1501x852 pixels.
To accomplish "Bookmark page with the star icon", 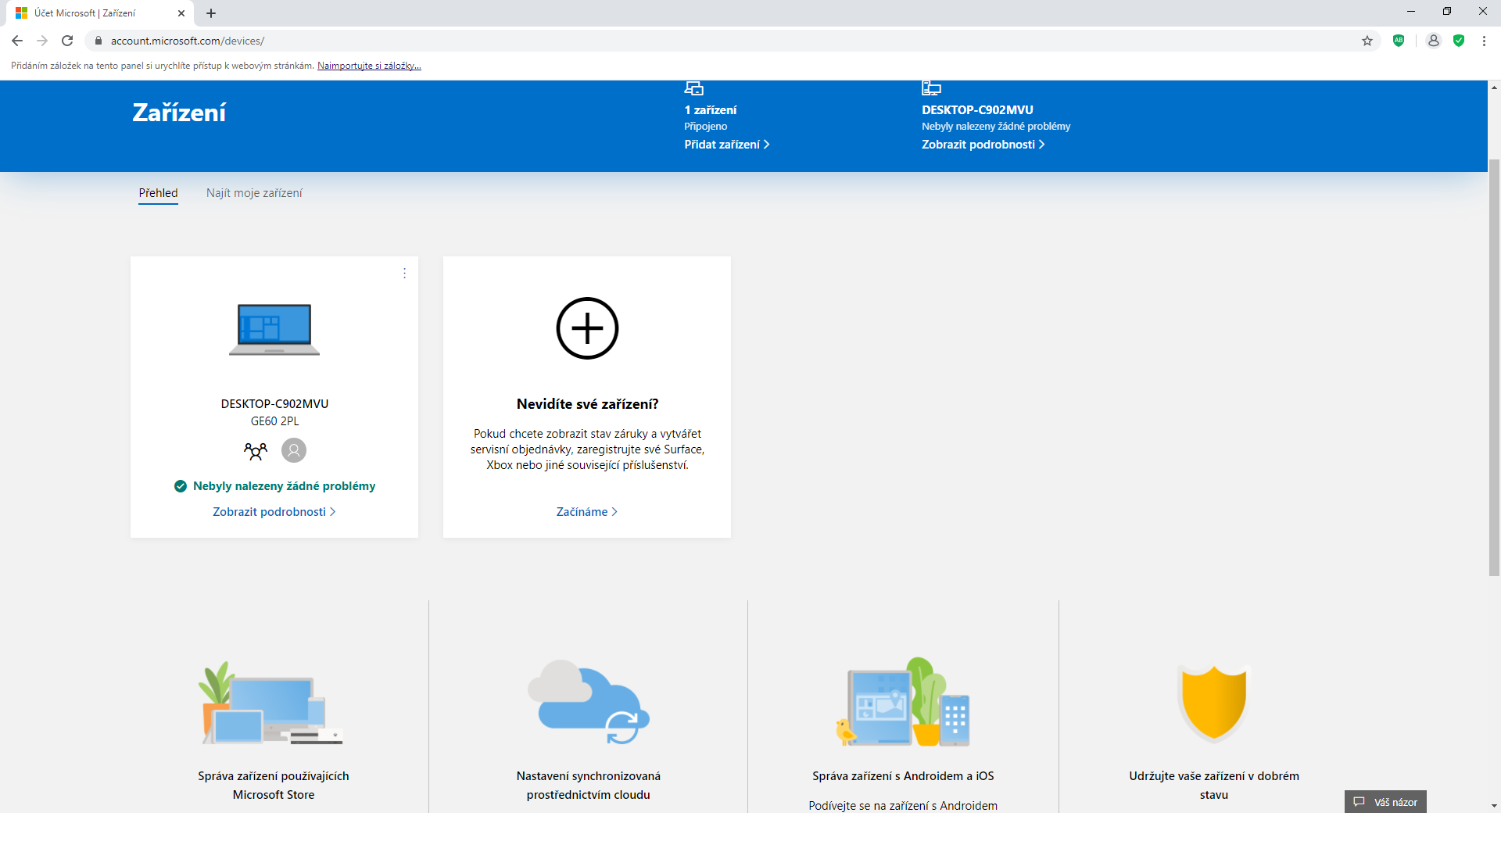I will 1367,41.
